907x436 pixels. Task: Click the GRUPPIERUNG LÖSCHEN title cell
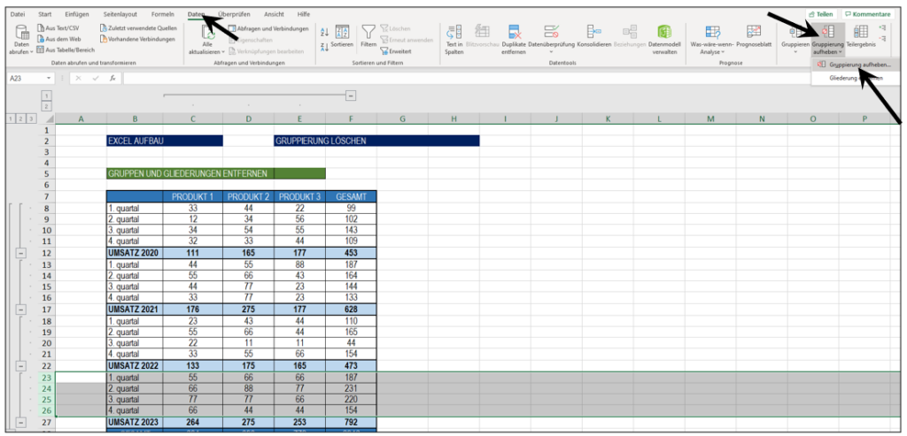(376, 141)
